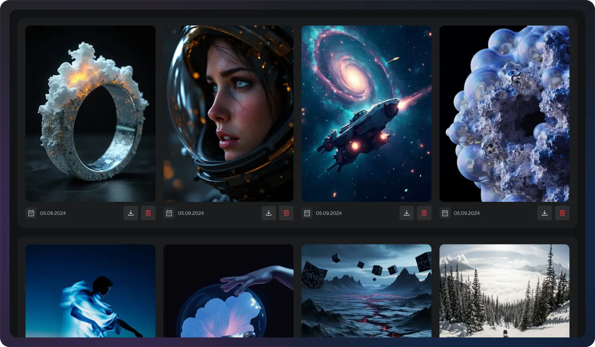
Task: Click calendar icon under the astronaut portrait
Action: [169, 213]
